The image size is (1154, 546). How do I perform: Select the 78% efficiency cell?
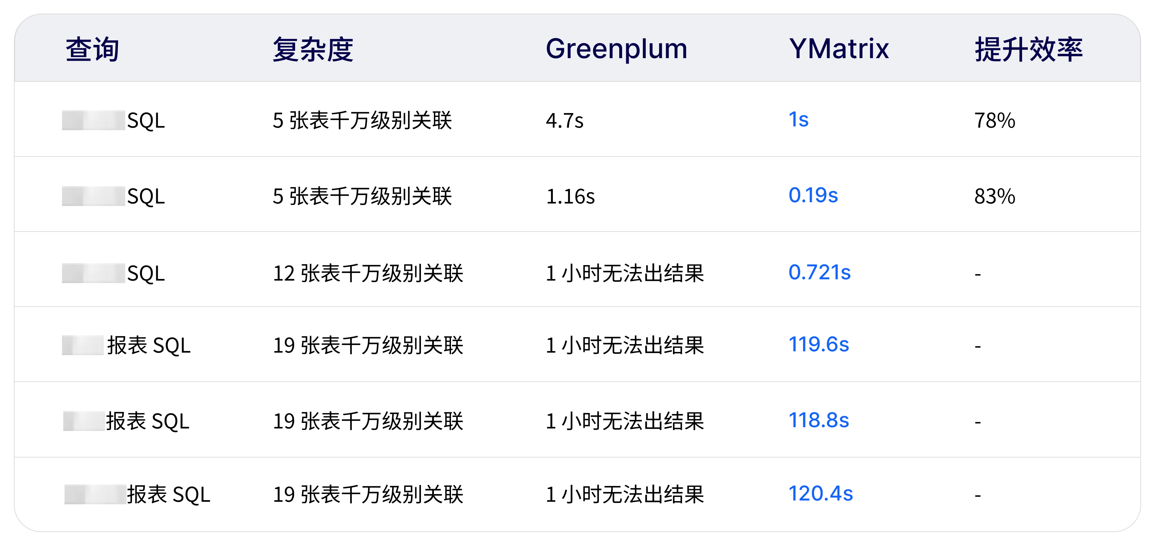coord(995,120)
